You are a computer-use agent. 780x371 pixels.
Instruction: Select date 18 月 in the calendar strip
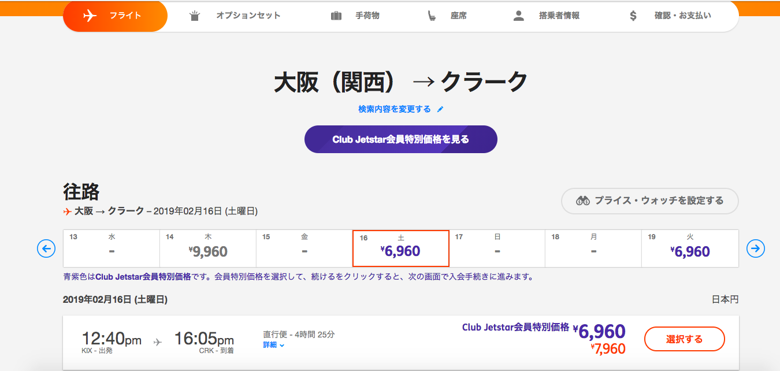pos(593,248)
